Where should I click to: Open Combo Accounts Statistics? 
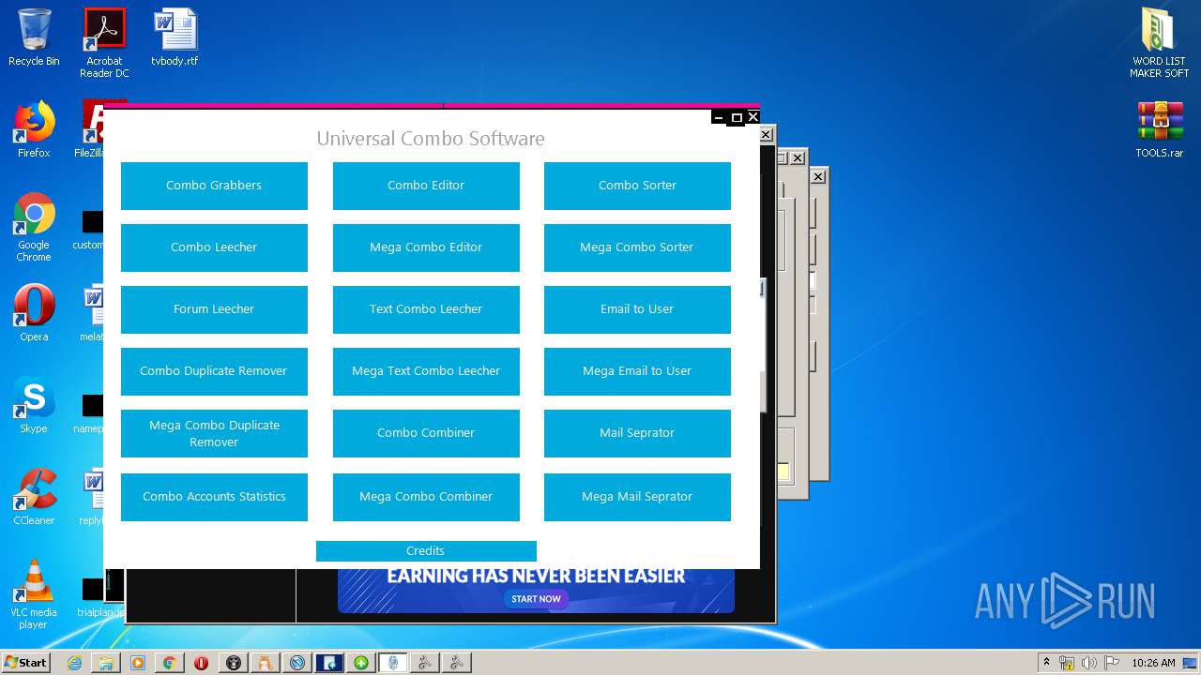tap(214, 497)
